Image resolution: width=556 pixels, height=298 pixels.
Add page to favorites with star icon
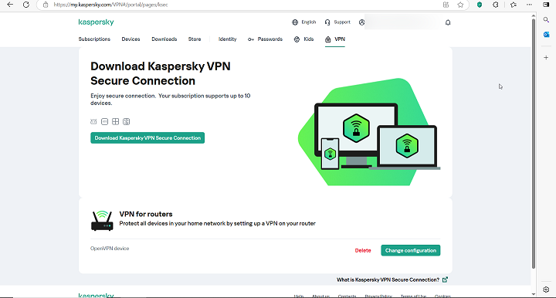point(460,5)
